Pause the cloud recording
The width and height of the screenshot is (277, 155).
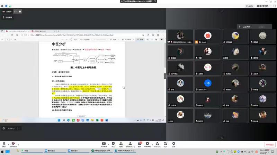[x=15, y=11]
